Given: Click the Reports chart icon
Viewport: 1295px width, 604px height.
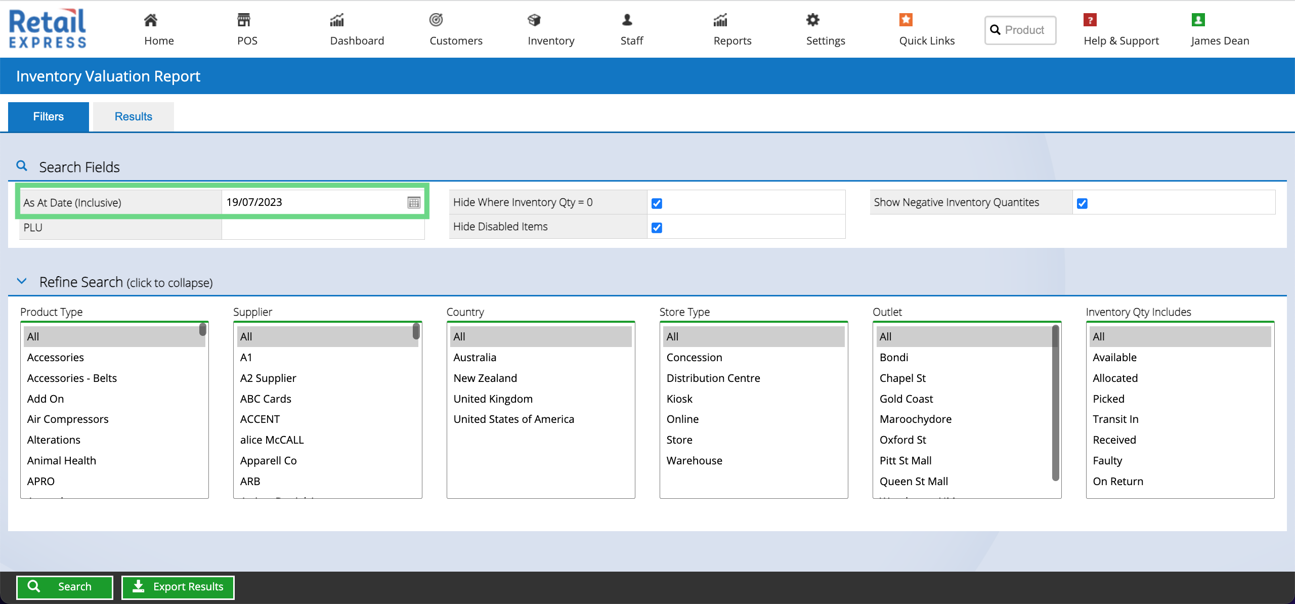Looking at the screenshot, I should (x=720, y=20).
